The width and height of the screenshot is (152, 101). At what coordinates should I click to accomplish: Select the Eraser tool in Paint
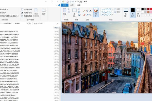pyautogui.click(x=84, y=15)
